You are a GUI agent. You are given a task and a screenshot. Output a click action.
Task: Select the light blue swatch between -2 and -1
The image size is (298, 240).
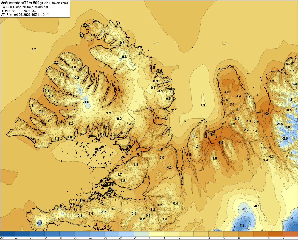click(x=127, y=234)
